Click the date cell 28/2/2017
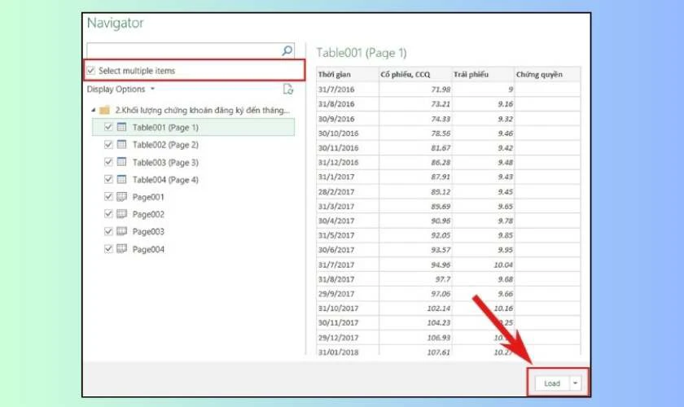This screenshot has height=407, width=684. point(348,191)
